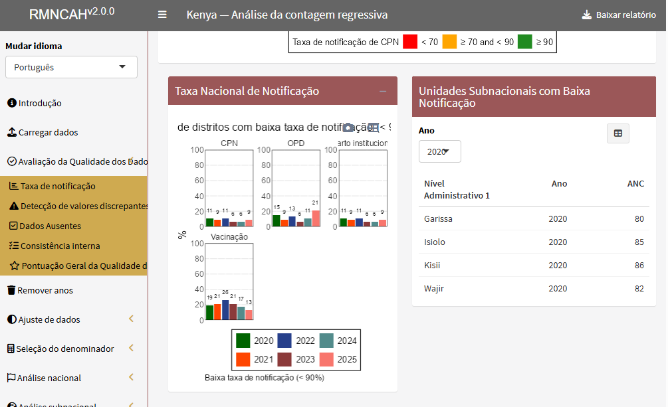Viewport: 668px width, 407px height.
Task: Click ANC column header
Action: point(635,183)
